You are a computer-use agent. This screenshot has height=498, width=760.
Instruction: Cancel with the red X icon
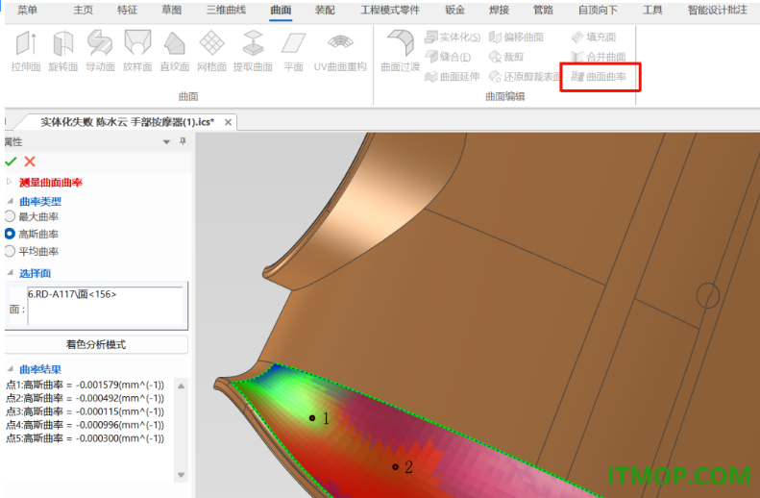tap(30, 162)
